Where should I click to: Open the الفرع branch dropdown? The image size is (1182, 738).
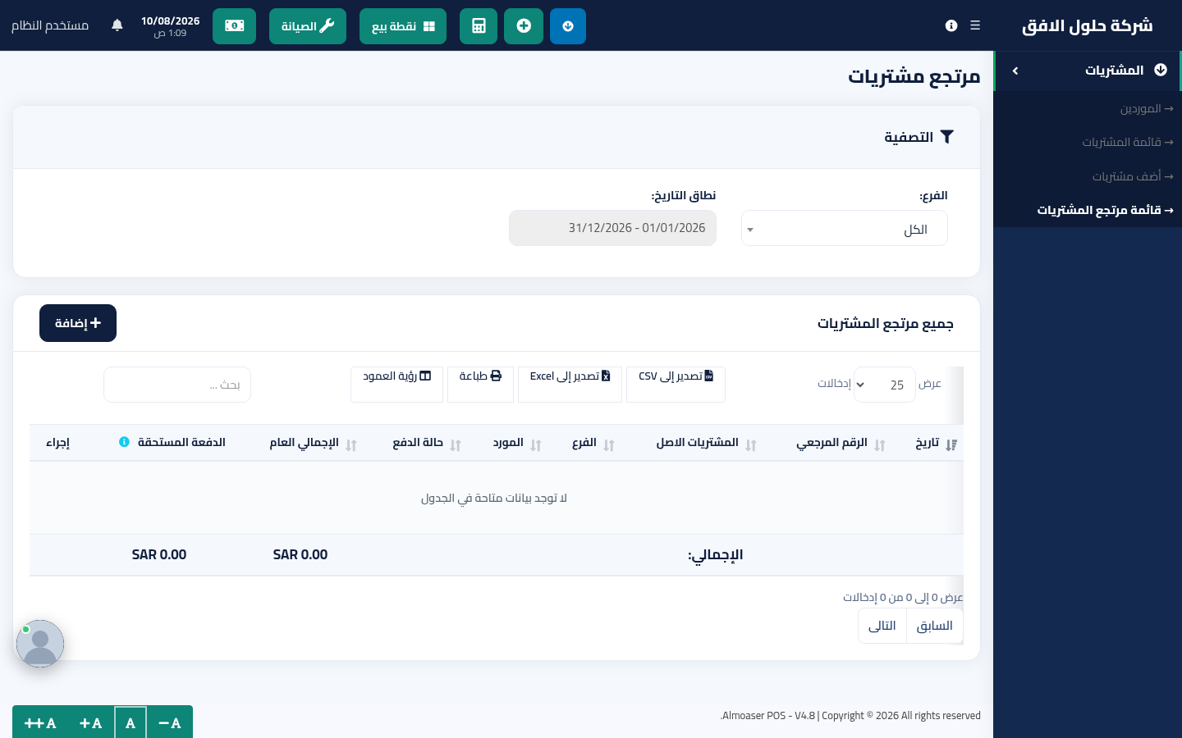pos(845,228)
